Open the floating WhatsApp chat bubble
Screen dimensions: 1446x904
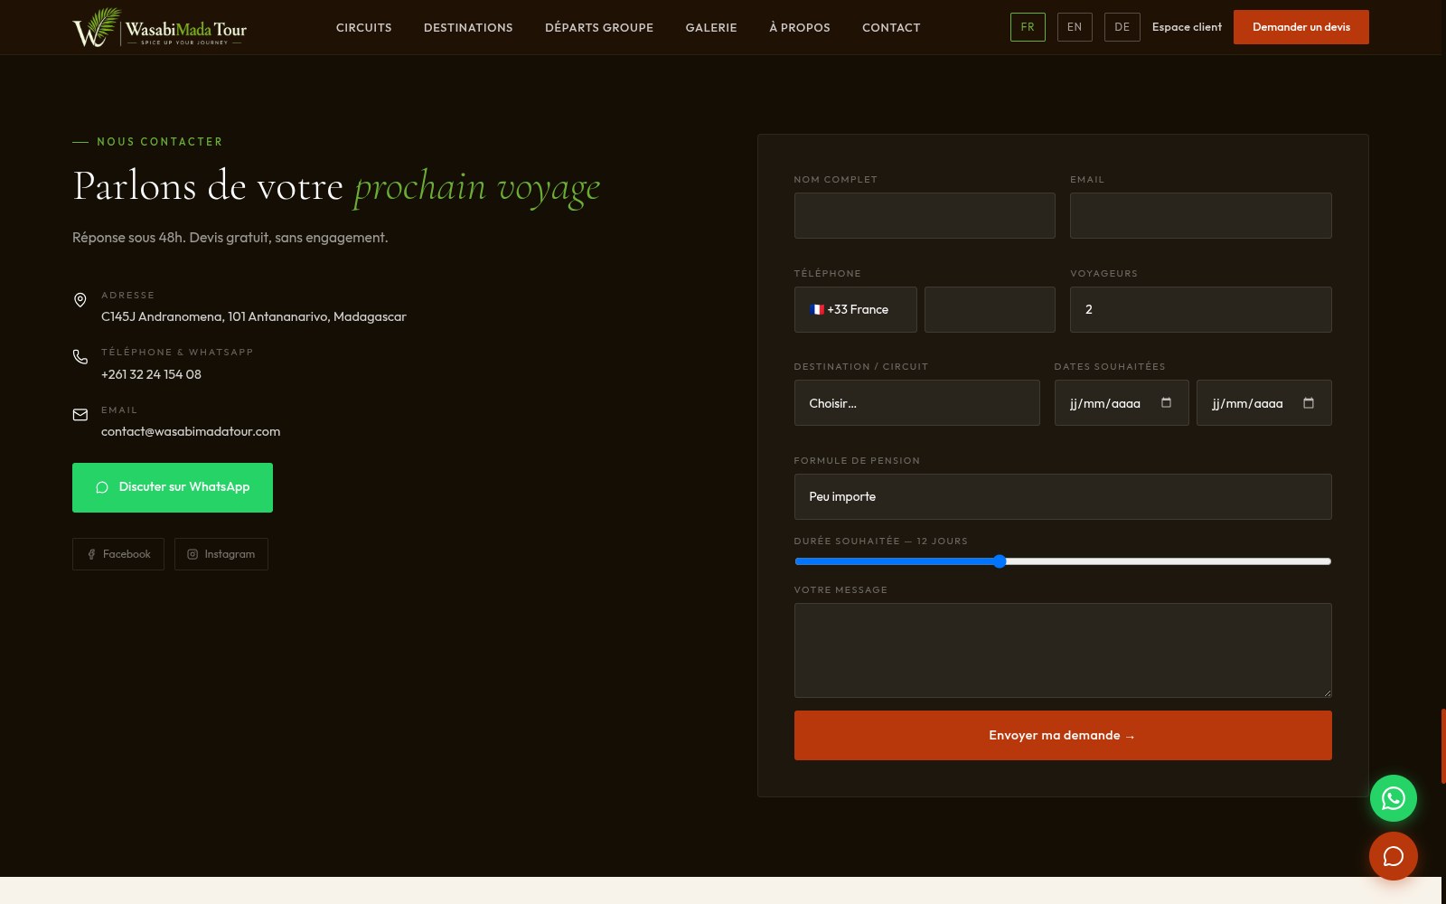(x=1393, y=798)
